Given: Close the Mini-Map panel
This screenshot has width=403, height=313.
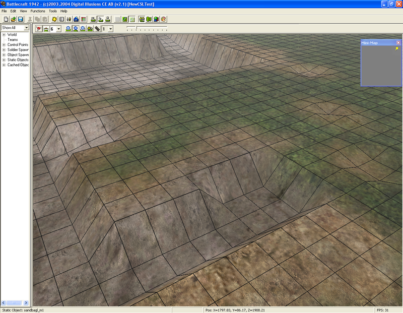Looking at the screenshot, I should point(398,43).
